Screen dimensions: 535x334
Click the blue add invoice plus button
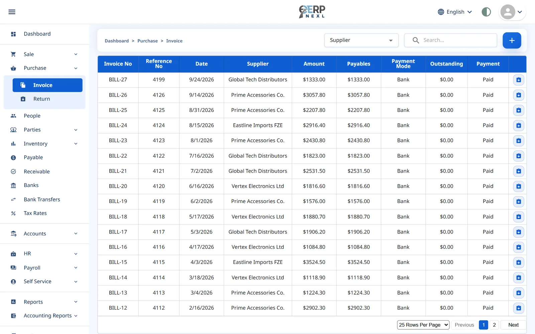tap(512, 40)
